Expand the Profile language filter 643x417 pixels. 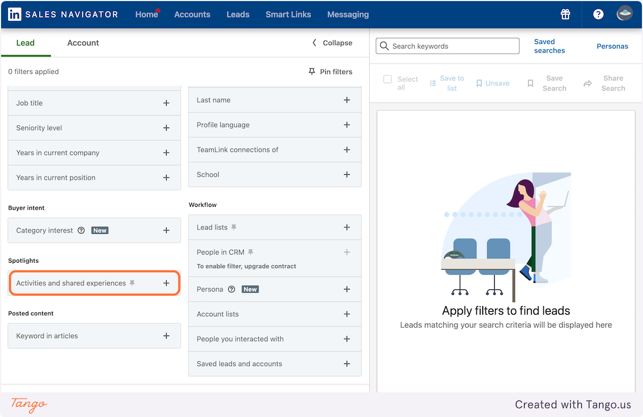coord(347,125)
